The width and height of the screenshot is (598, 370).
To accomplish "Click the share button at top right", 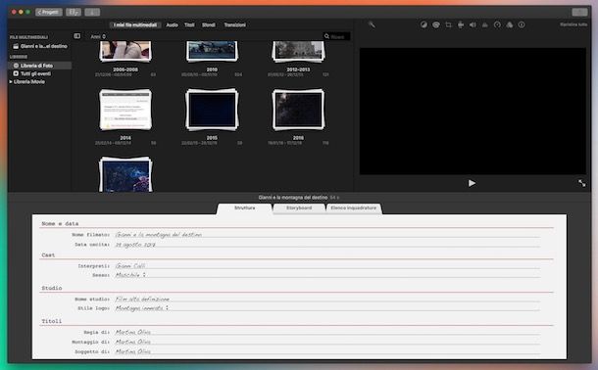I will (x=579, y=12).
